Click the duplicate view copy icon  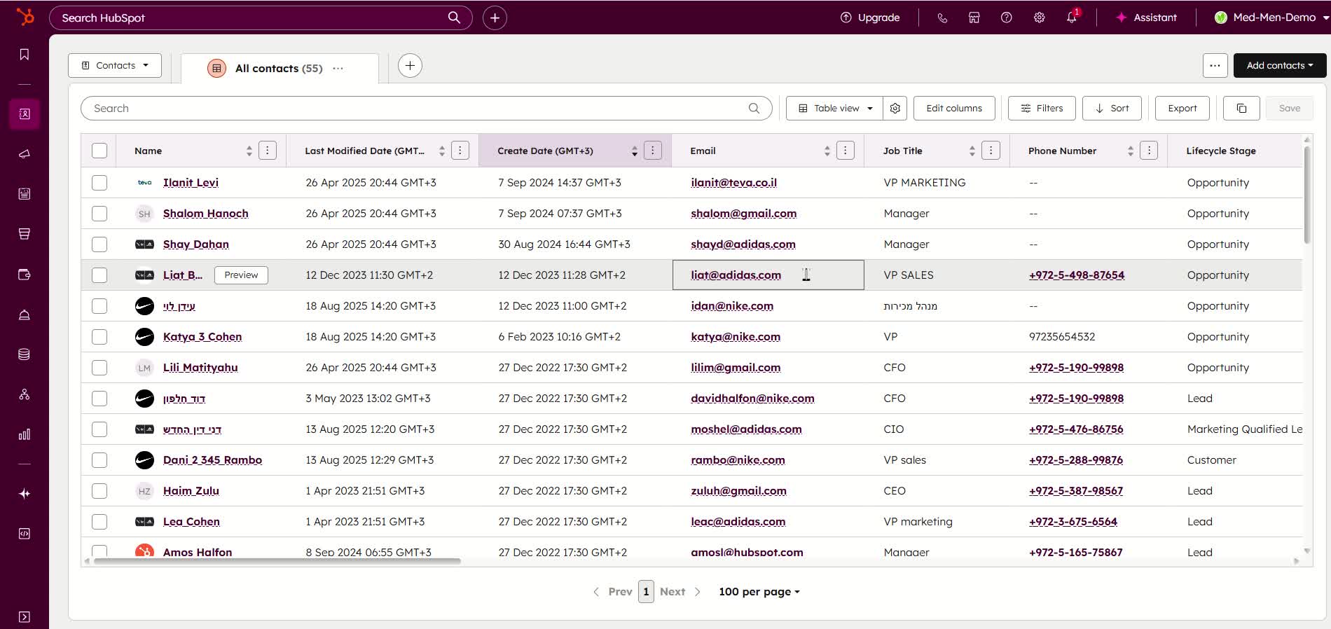click(1241, 109)
